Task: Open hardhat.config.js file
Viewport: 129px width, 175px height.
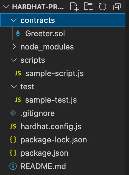Action: 51,127
